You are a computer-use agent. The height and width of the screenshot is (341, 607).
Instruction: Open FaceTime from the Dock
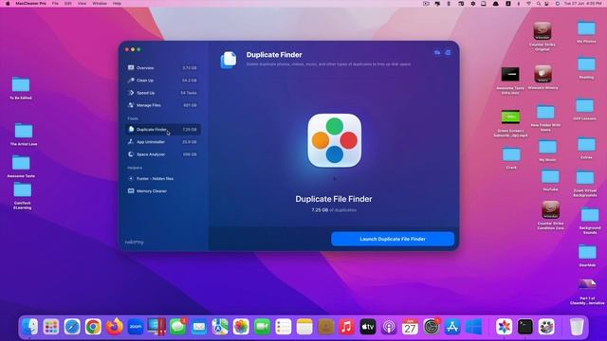262,327
